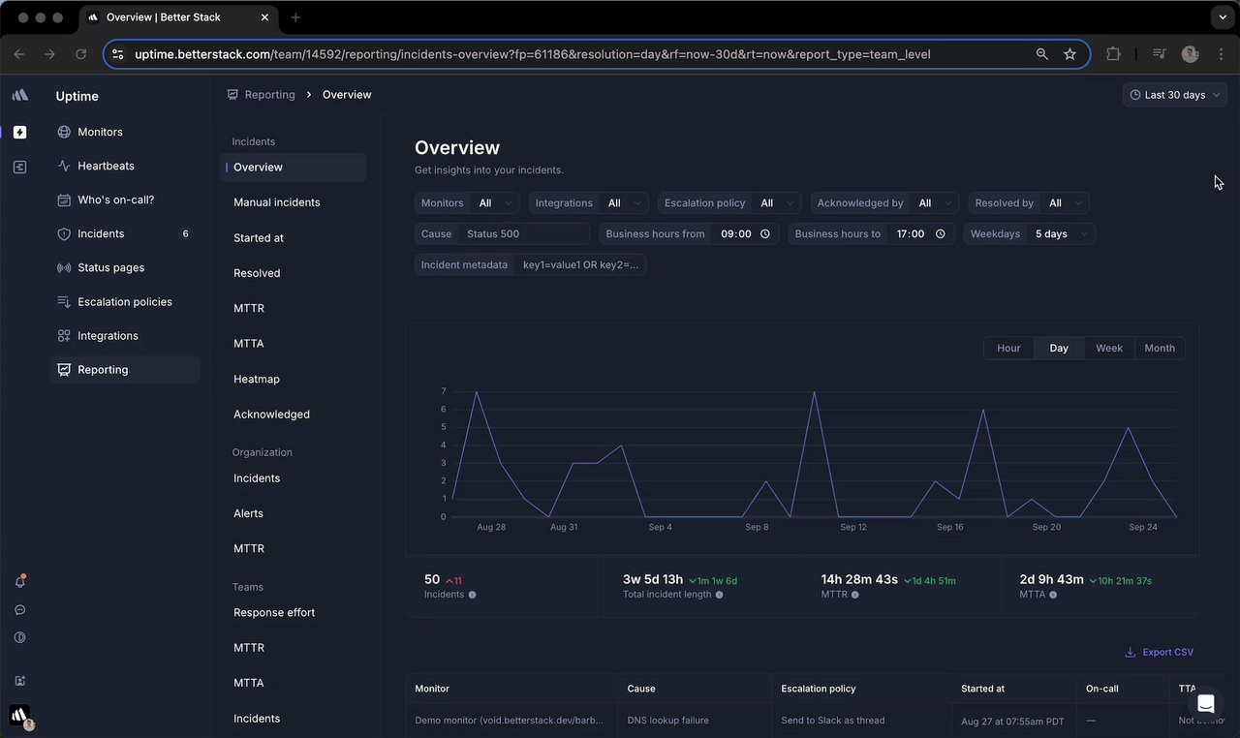Click the browser address bar URL
The height and width of the screenshot is (738, 1240).
click(532, 54)
